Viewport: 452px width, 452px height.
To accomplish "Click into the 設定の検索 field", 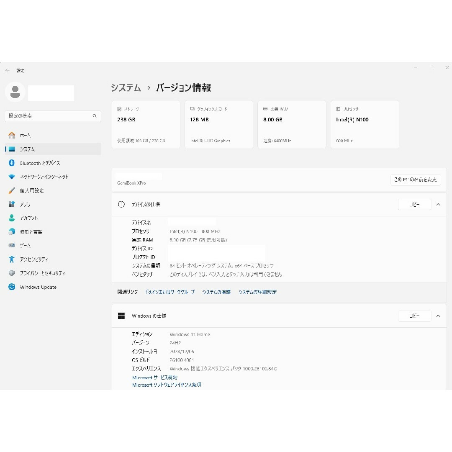I will point(53,116).
